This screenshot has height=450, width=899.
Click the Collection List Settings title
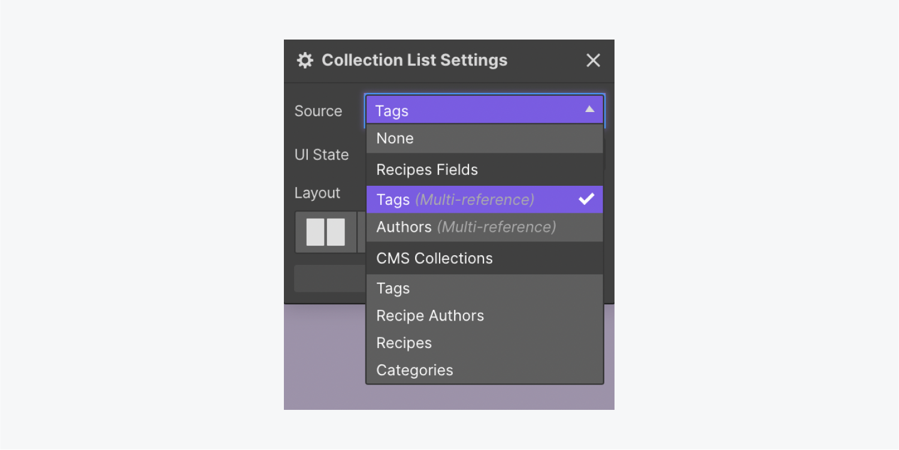pyautogui.click(x=414, y=61)
